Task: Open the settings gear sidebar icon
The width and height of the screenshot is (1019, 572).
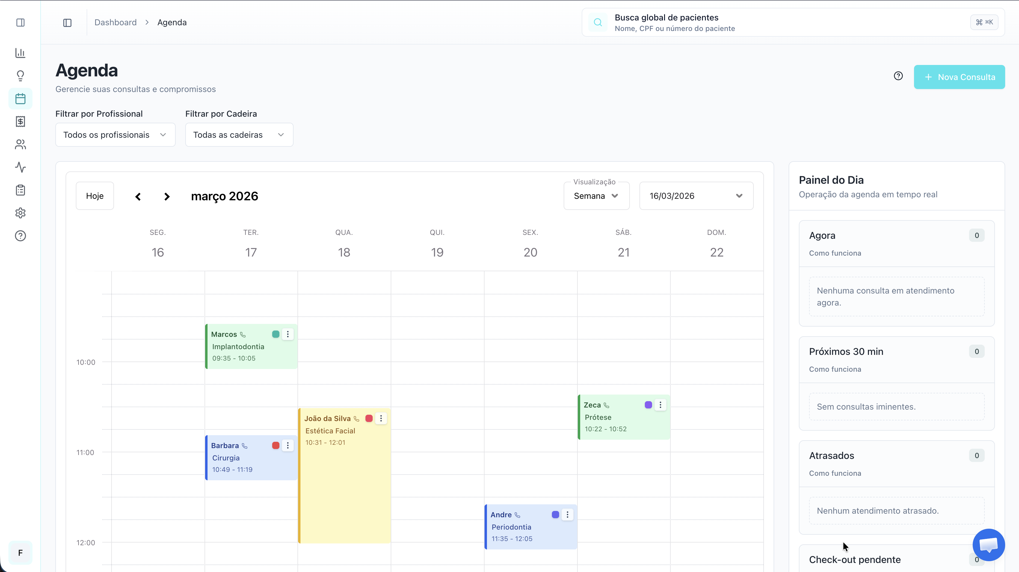Action: click(x=20, y=213)
